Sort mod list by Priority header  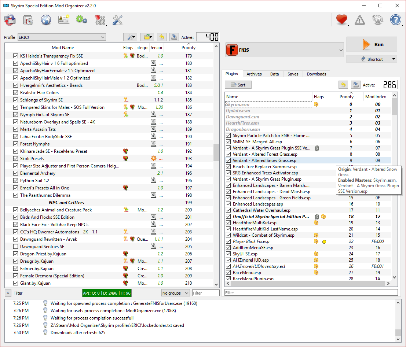188,48
